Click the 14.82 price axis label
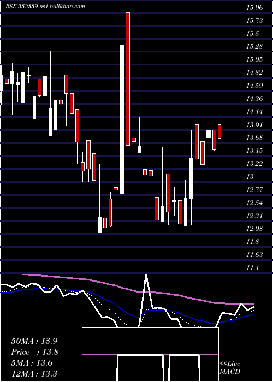Viewport: 273px width, 382px height. click(x=254, y=73)
